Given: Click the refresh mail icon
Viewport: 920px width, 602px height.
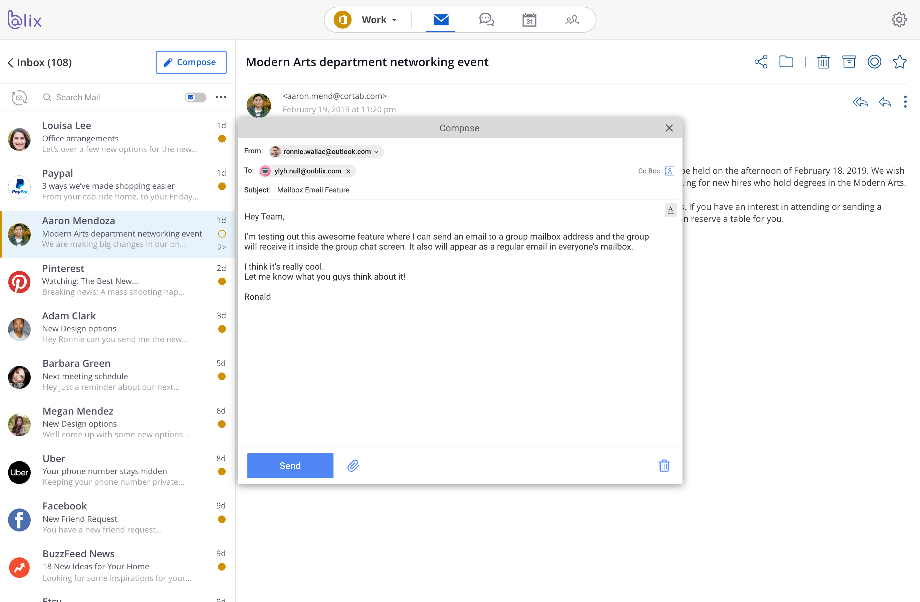Looking at the screenshot, I should coord(19,98).
